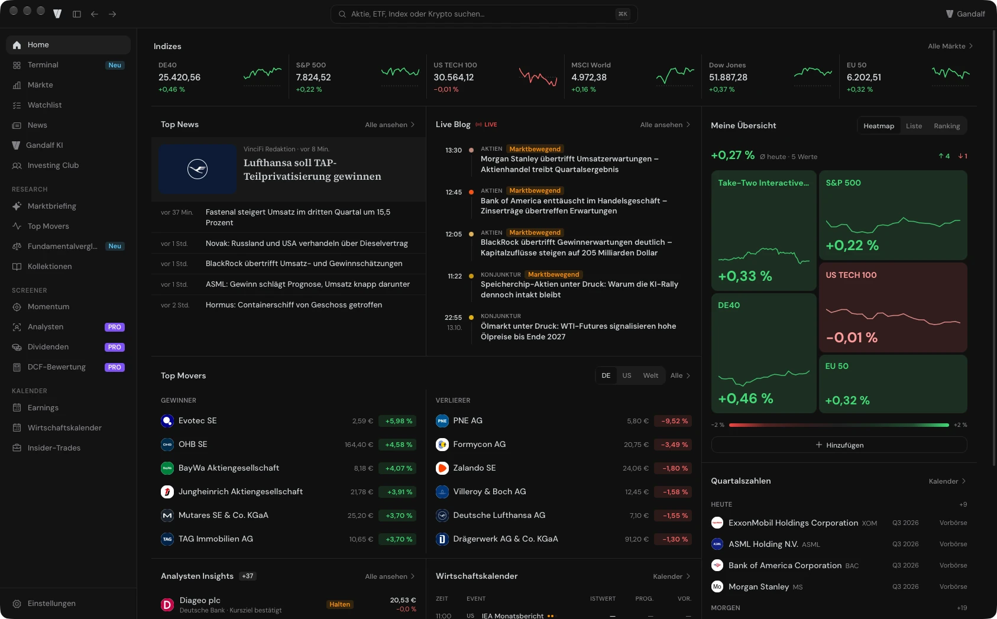Go forward with the right arrow
The image size is (997, 619).
[x=112, y=14]
